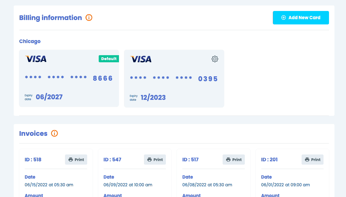Click expiry date 06/2027
The image size is (346, 197).
tap(49, 97)
